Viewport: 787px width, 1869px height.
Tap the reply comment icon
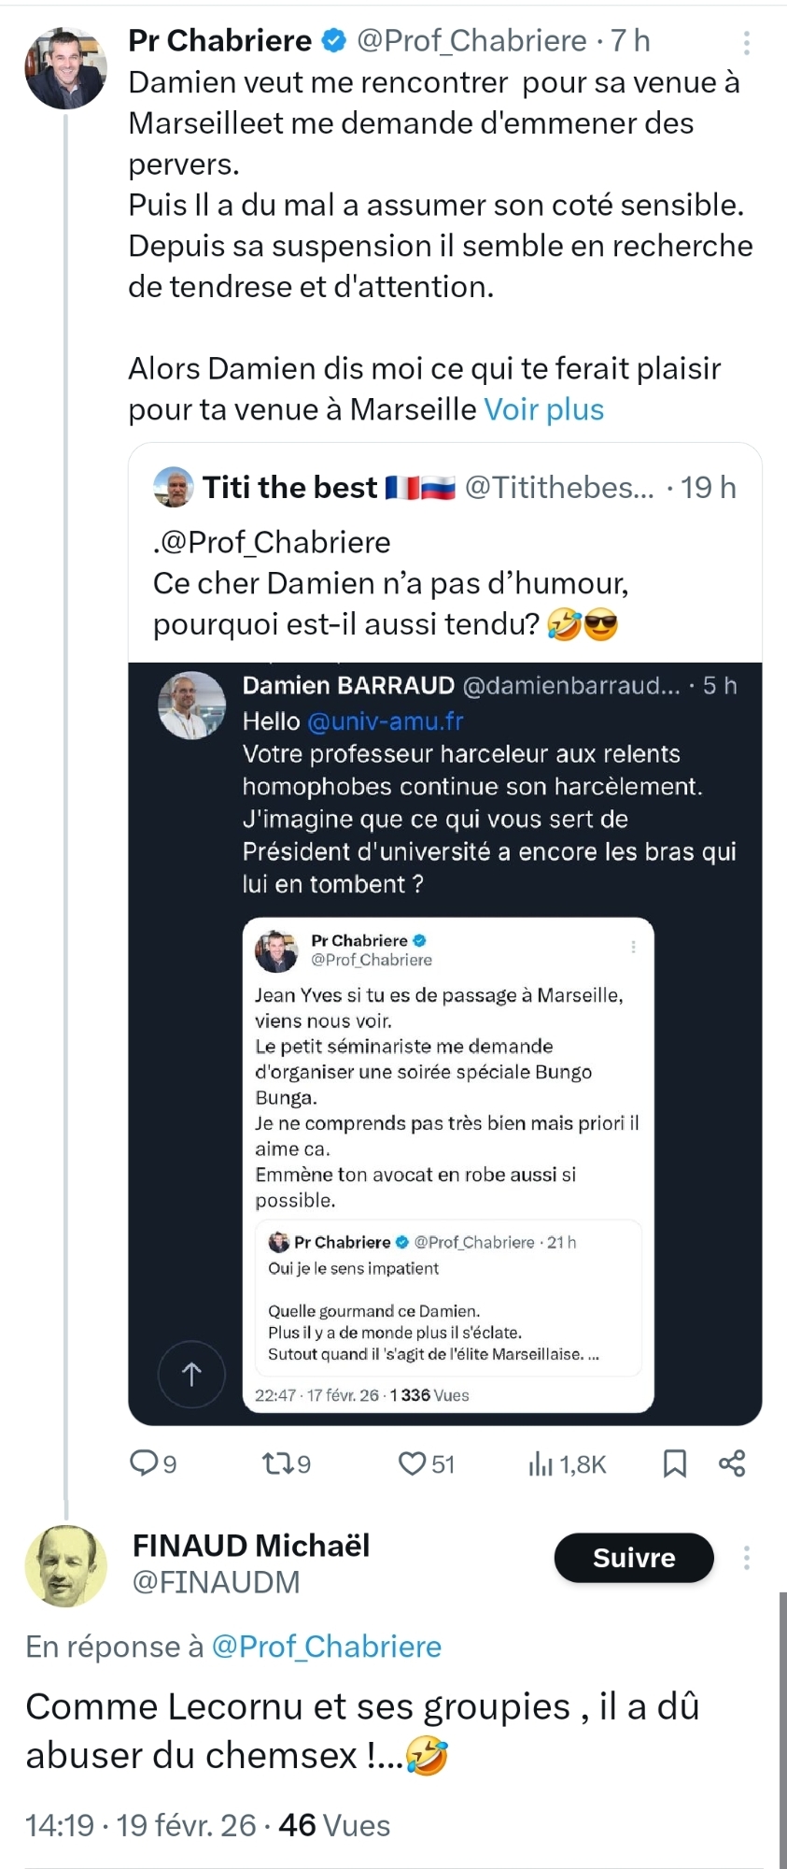[x=144, y=1462]
